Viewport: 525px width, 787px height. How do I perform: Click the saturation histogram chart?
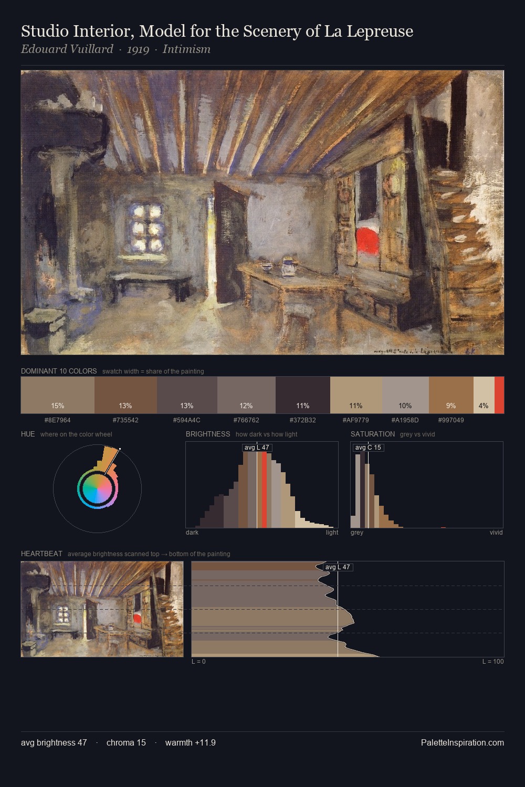[x=427, y=485]
